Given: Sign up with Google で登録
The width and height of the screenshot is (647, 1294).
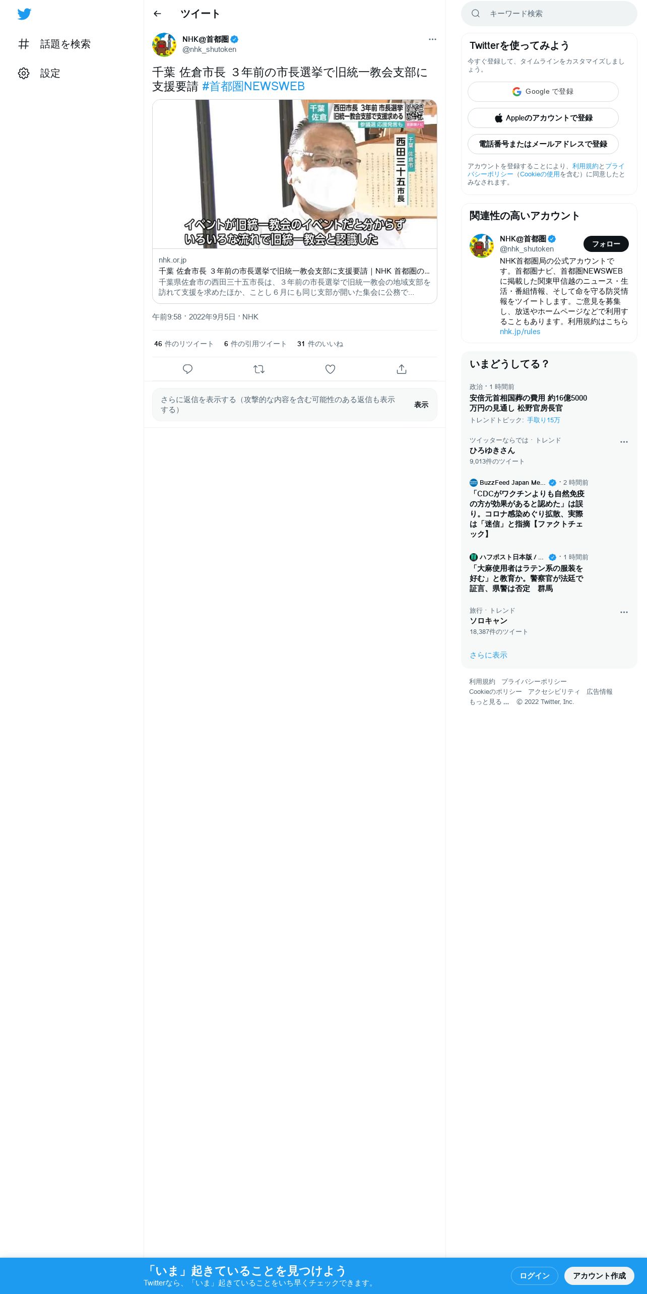Looking at the screenshot, I should 543,92.
